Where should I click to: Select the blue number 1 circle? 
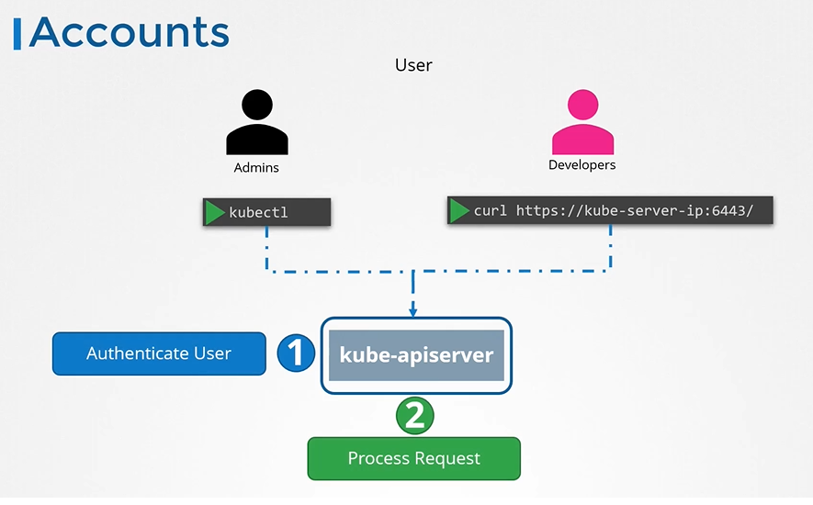click(x=296, y=353)
